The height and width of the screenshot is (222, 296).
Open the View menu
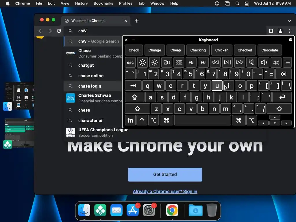pos(65,3)
